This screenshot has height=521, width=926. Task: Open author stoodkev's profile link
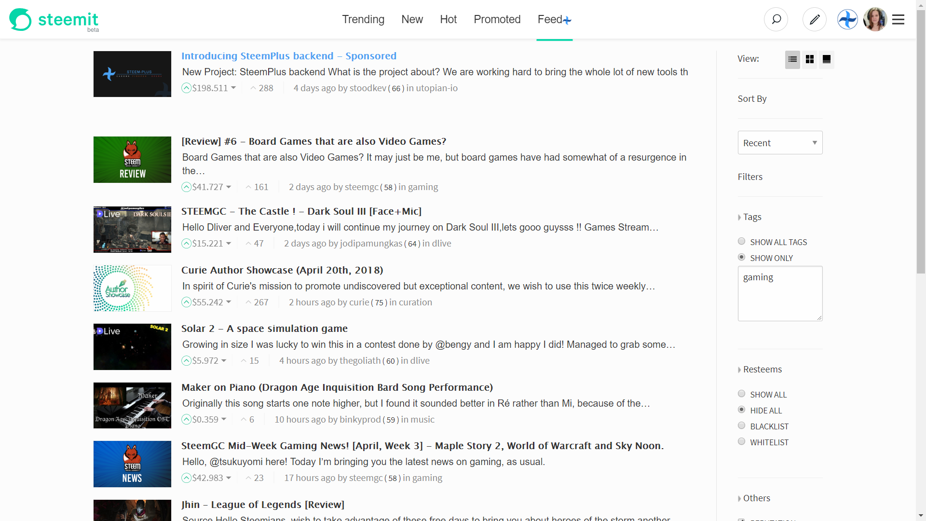pos(368,88)
